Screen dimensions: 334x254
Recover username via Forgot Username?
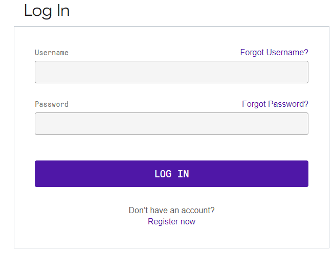pyautogui.click(x=274, y=52)
